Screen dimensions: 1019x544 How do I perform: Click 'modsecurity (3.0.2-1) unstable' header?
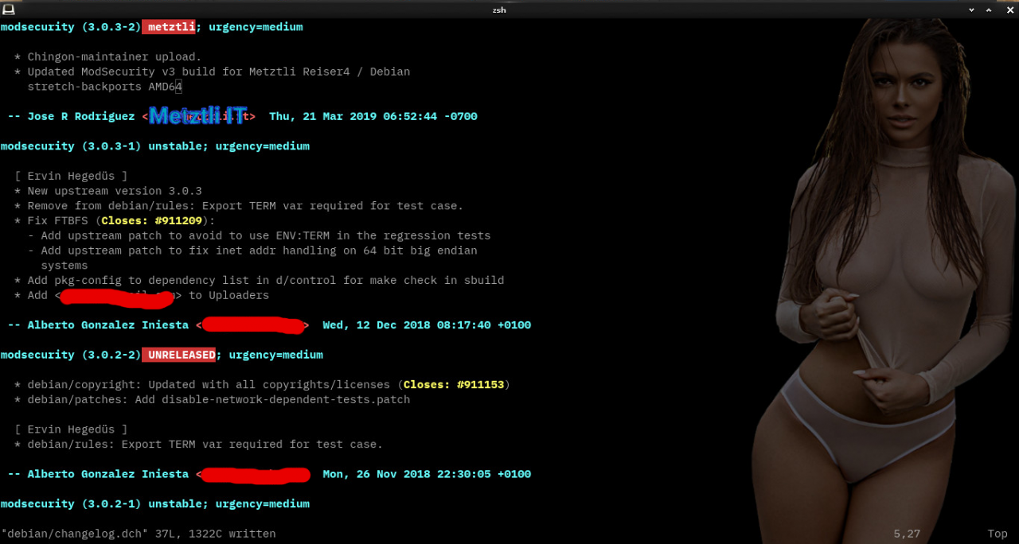[x=154, y=503]
